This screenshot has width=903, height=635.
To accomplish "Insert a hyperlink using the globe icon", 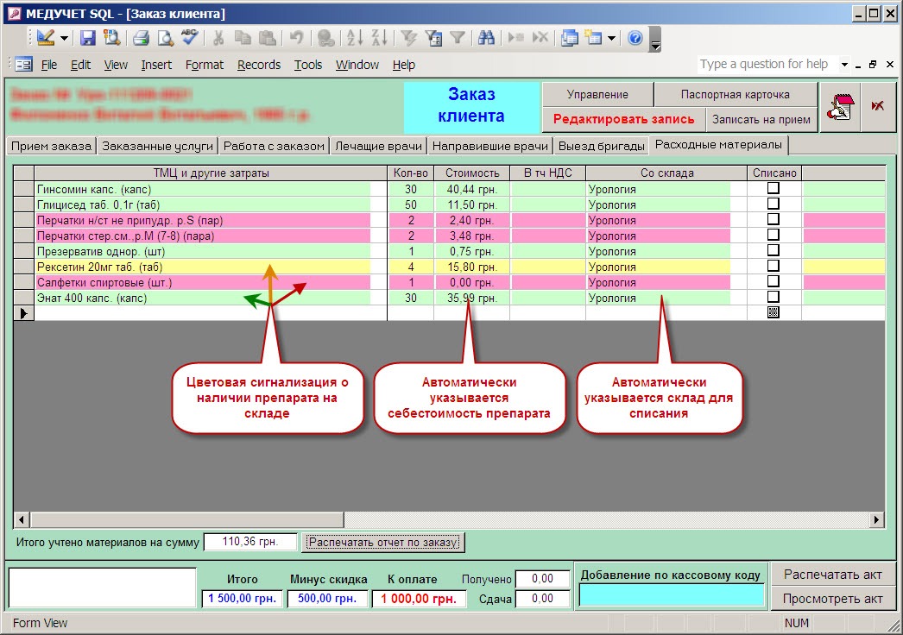I will point(325,38).
